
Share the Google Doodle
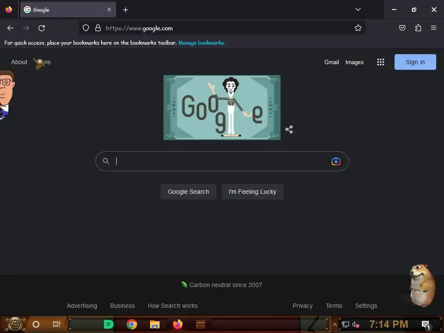pyautogui.click(x=289, y=130)
